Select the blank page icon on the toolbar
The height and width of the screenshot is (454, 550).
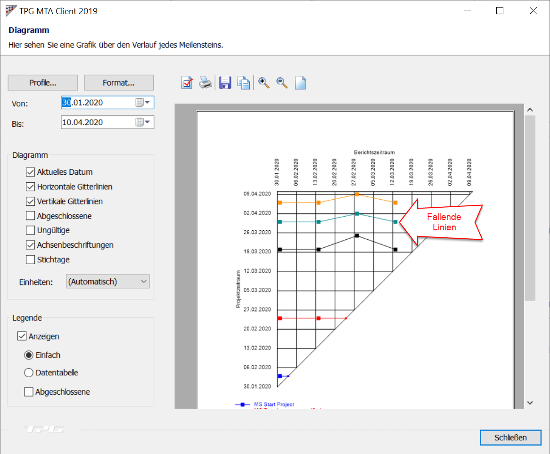click(x=300, y=82)
